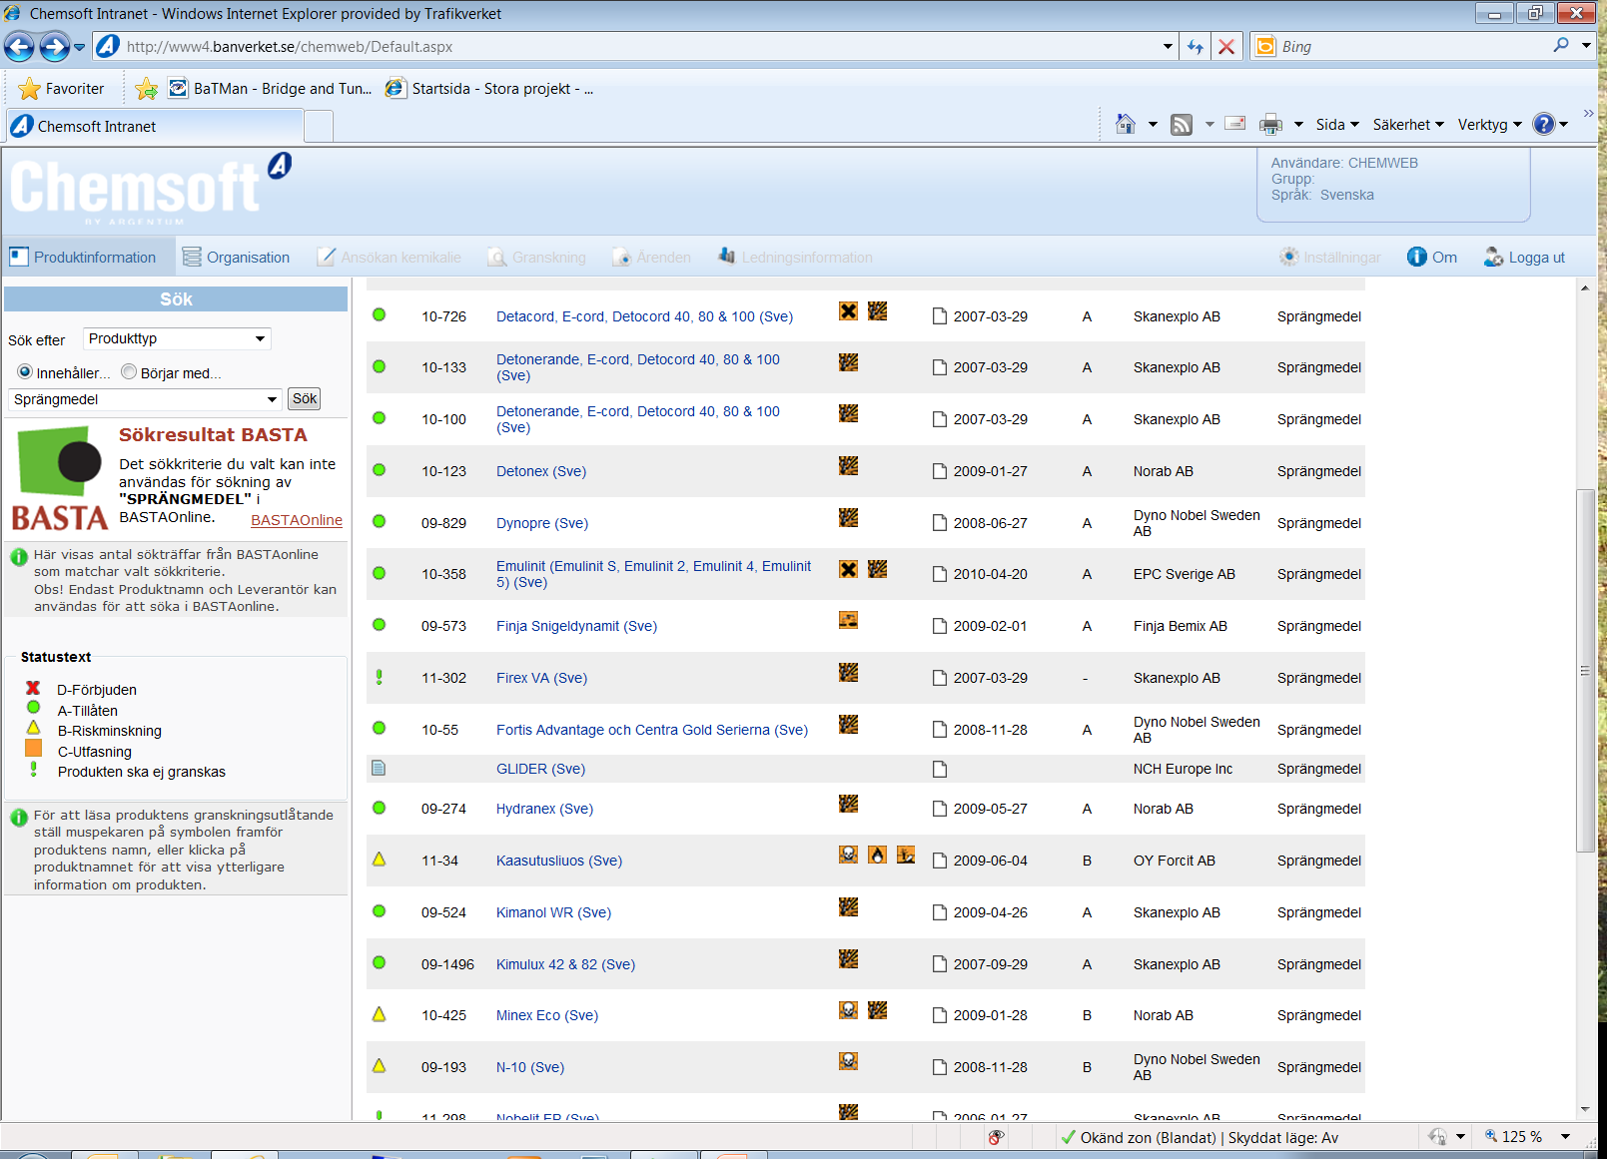Click the yellow triangle status for Kaasutusliuos

(379, 859)
